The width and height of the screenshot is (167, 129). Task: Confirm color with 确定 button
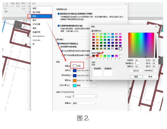(136, 77)
